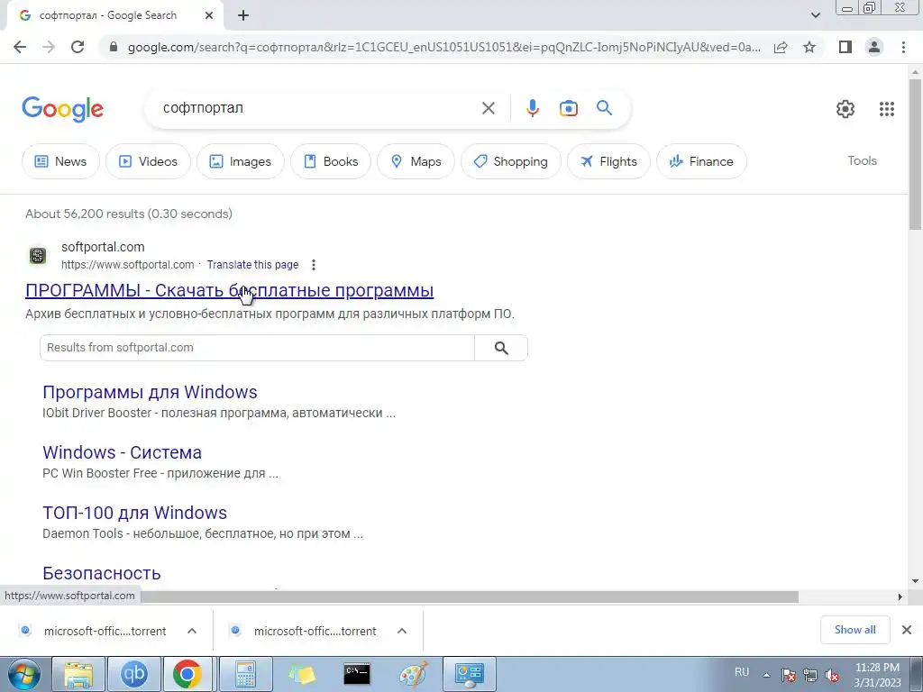Open the Windows Start menu
This screenshot has width=923, height=692.
23,674
